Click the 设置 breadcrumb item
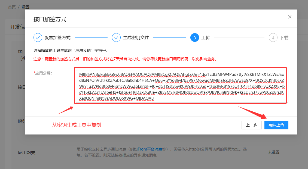The height and width of the screenshot is (169, 308). click(x=25, y=7)
